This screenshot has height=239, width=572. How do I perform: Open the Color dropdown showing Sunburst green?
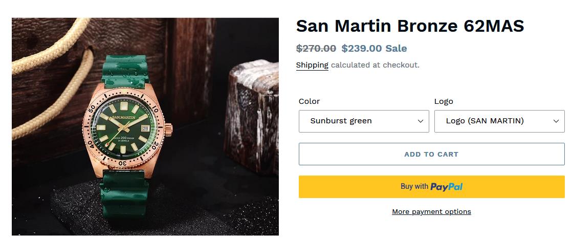coord(363,121)
